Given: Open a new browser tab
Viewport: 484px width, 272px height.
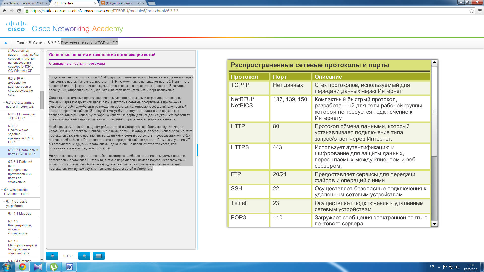Looking at the screenshot, I should (152, 3).
